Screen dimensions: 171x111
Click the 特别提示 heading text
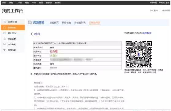(38, 83)
